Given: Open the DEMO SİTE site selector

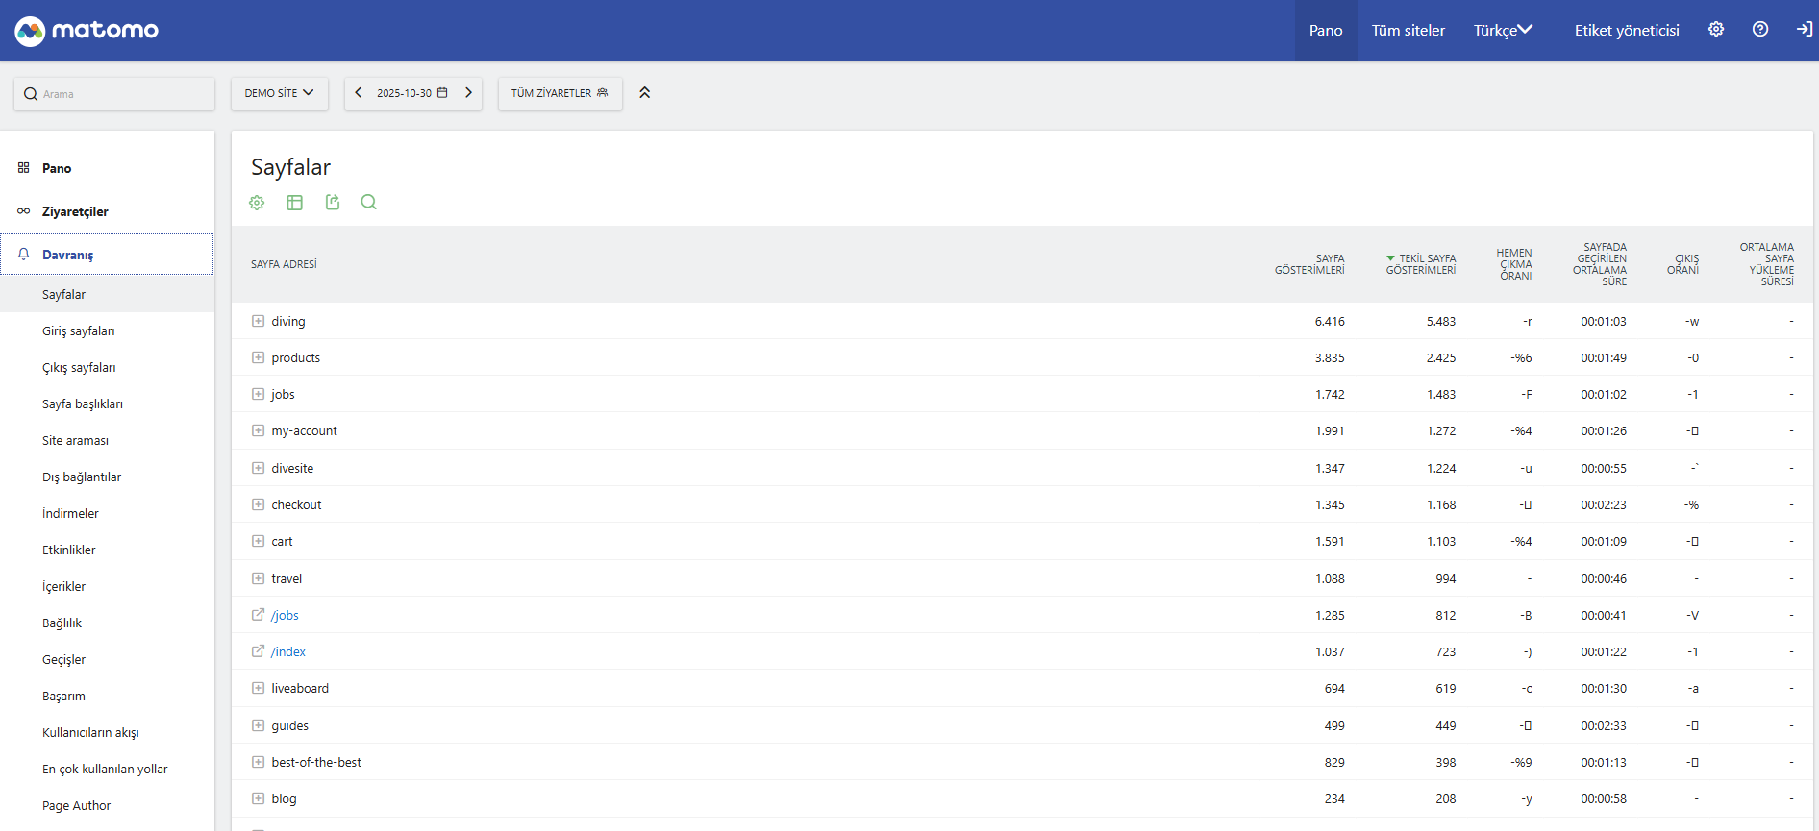Looking at the screenshot, I should [x=279, y=93].
